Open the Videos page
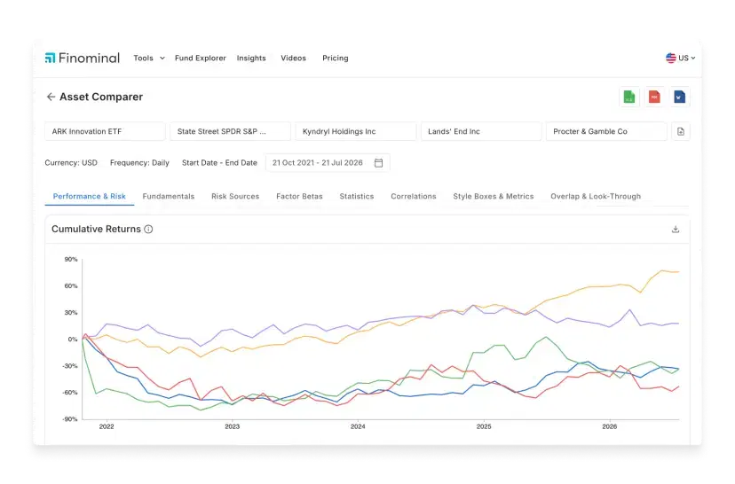Screen dimensions: 735x484 [294, 58]
